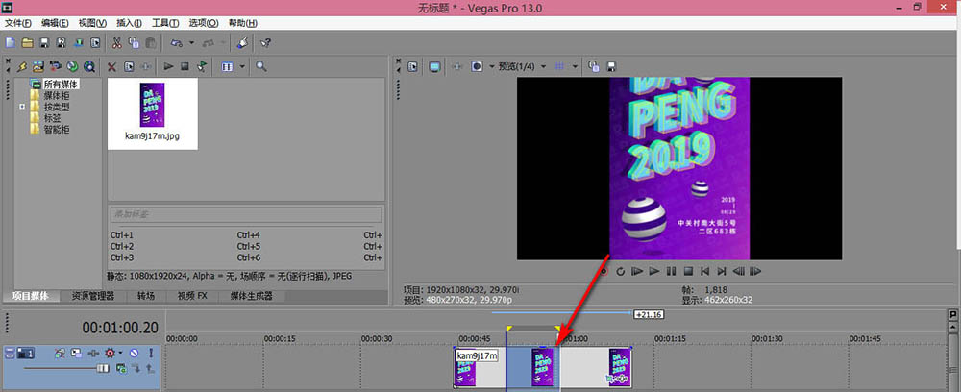The width and height of the screenshot is (961, 392).
Task: Click the Import Media icon in media panel
Action: [x=38, y=66]
